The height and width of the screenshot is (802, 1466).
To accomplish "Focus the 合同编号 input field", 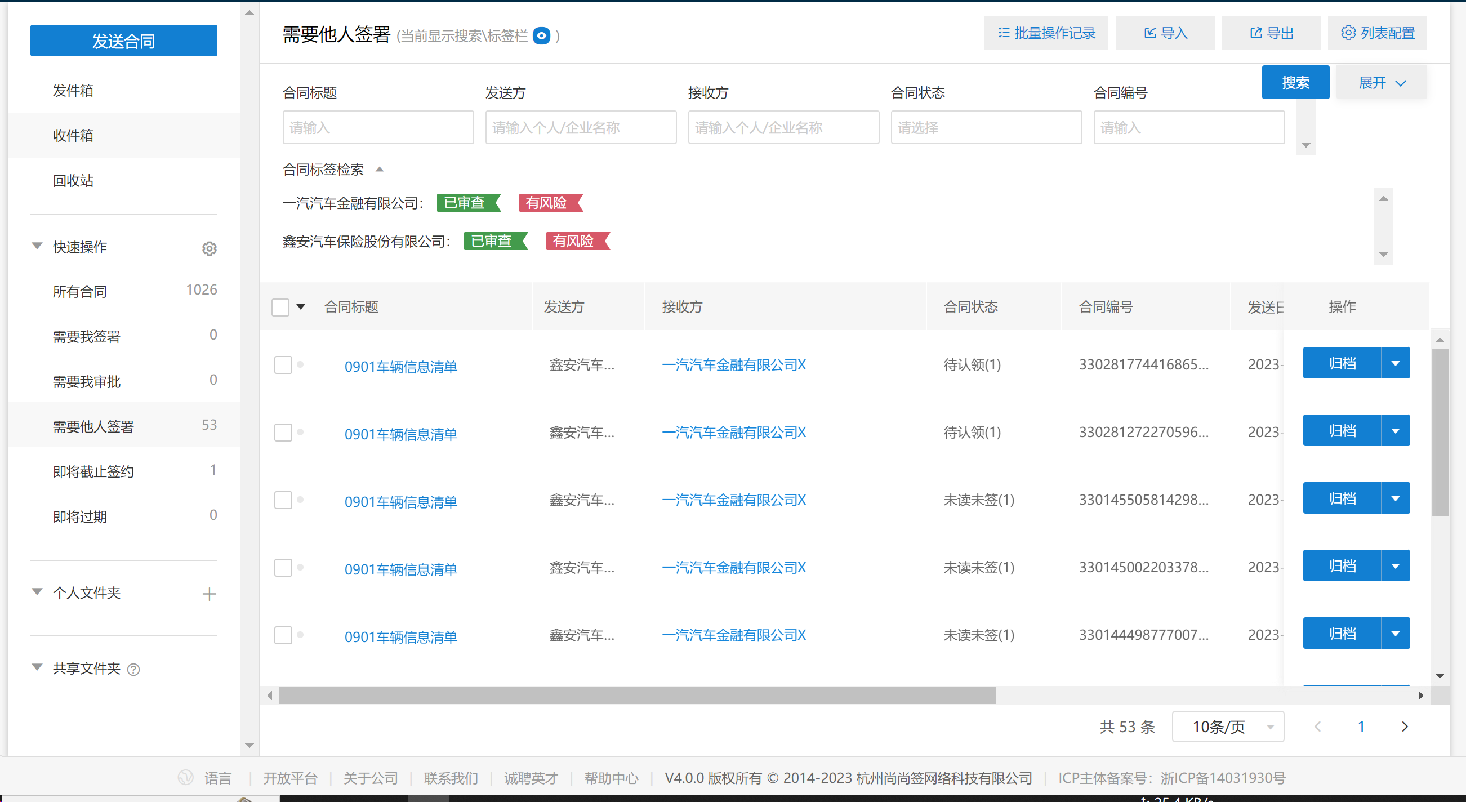I will point(1189,127).
